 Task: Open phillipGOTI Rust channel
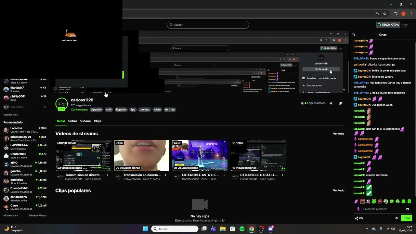tap(25, 98)
